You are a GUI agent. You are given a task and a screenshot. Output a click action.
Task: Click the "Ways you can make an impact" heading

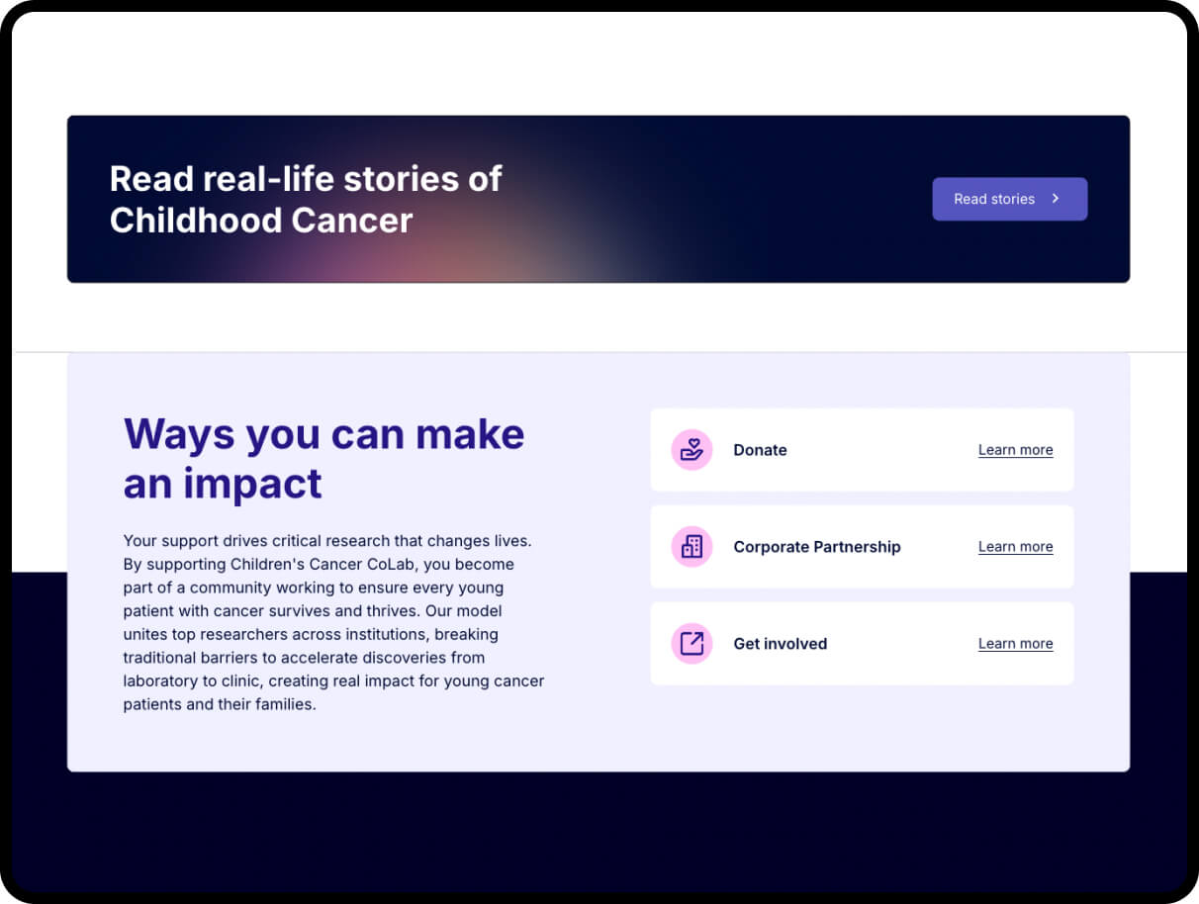(323, 434)
